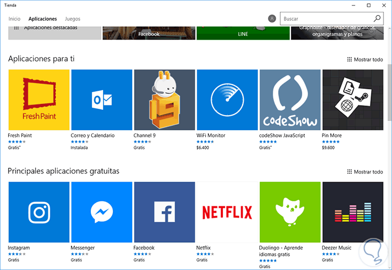
Task: Open the codeShow JavaScript app tile
Action: (290, 100)
